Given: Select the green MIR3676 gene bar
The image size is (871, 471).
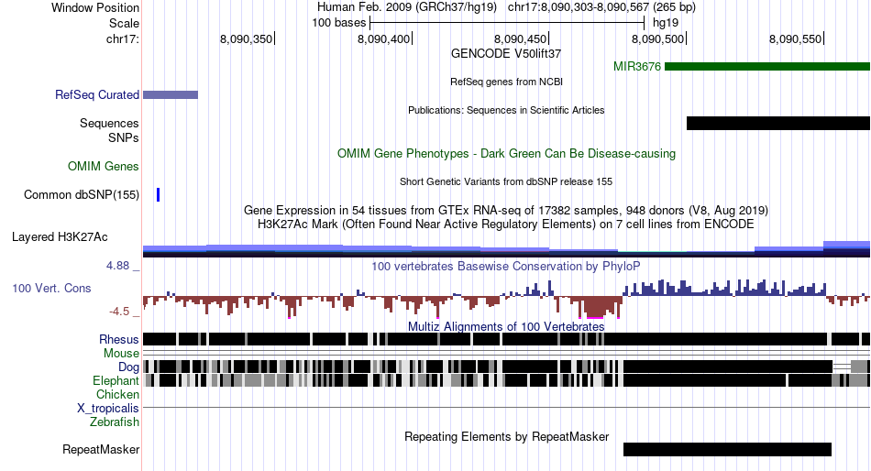Looking at the screenshot, I should point(767,67).
